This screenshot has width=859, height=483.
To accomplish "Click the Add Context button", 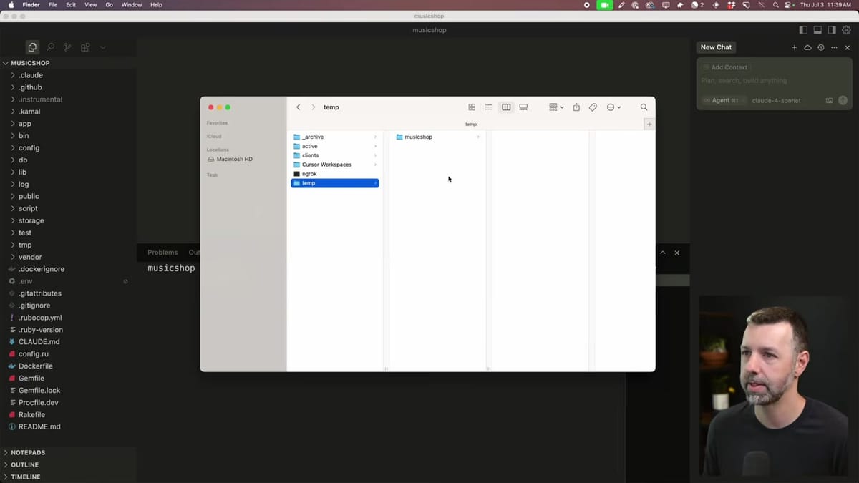I will pos(726,67).
